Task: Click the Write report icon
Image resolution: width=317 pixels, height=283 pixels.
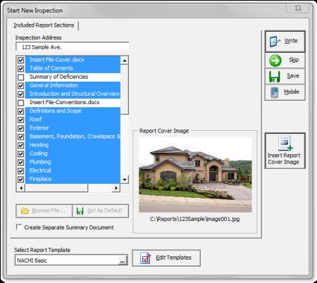Action: click(x=275, y=42)
